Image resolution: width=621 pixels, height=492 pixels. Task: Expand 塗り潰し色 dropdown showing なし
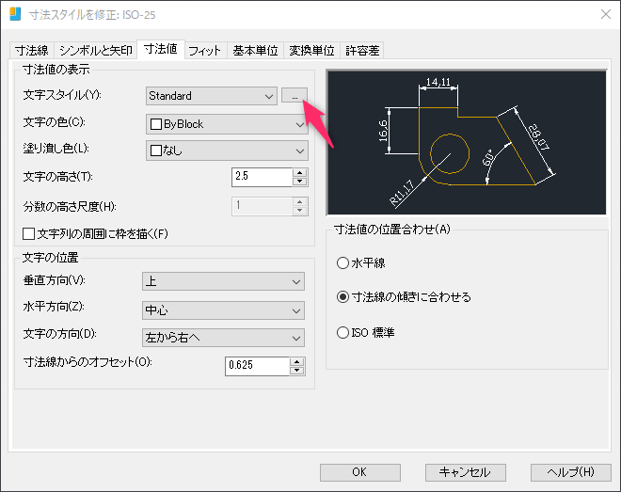point(227,151)
